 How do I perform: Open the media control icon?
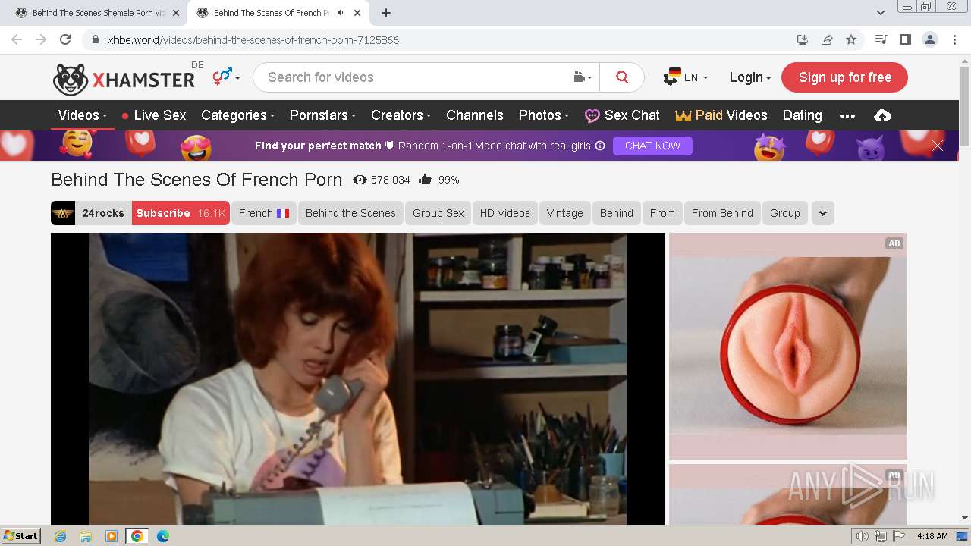click(x=881, y=40)
